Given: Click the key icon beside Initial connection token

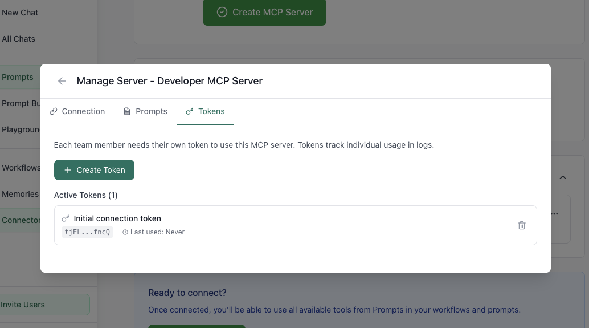Looking at the screenshot, I should [66, 218].
